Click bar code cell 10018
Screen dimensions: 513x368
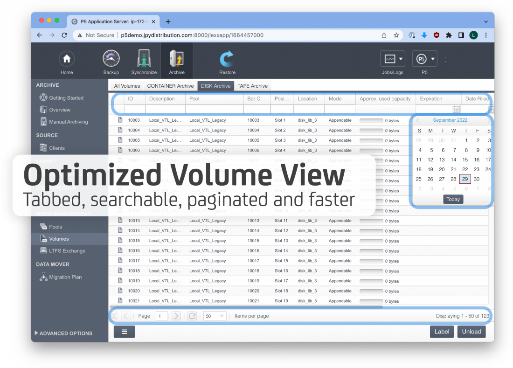coord(253,271)
